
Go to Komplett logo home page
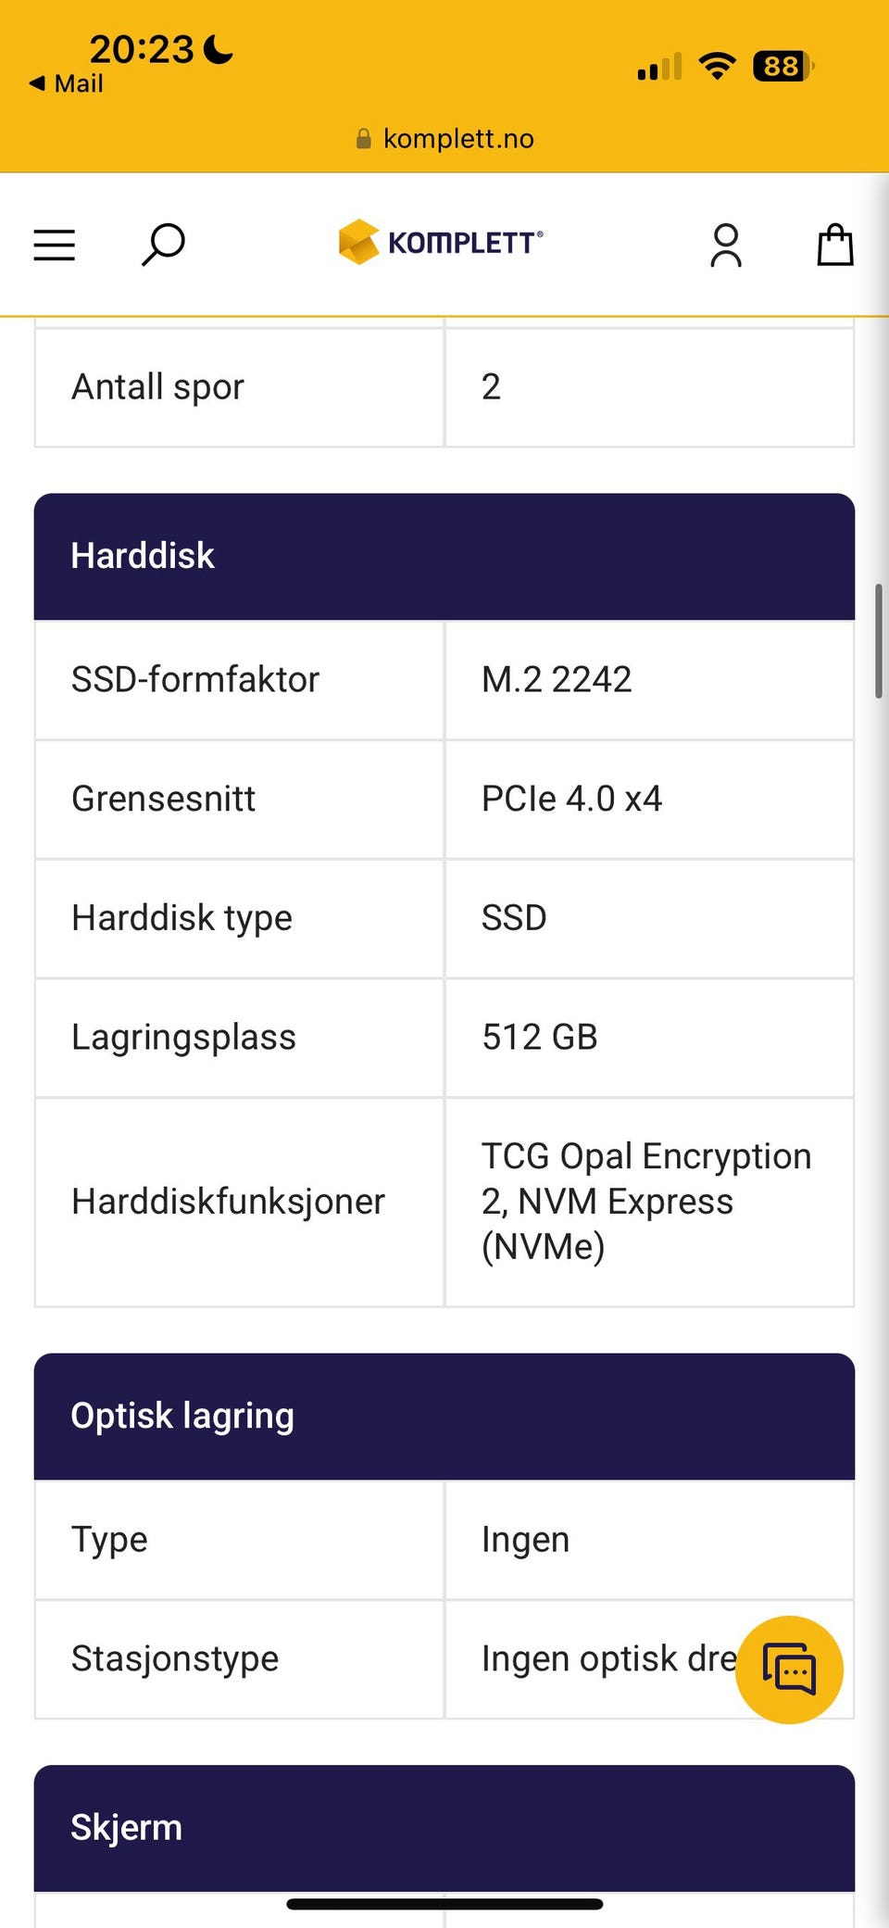point(441,243)
